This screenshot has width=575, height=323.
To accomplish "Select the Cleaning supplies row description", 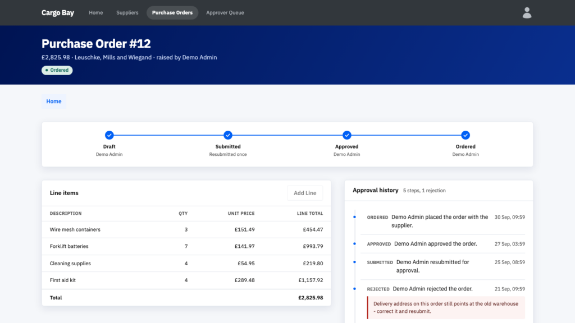I will [x=70, y=264].
